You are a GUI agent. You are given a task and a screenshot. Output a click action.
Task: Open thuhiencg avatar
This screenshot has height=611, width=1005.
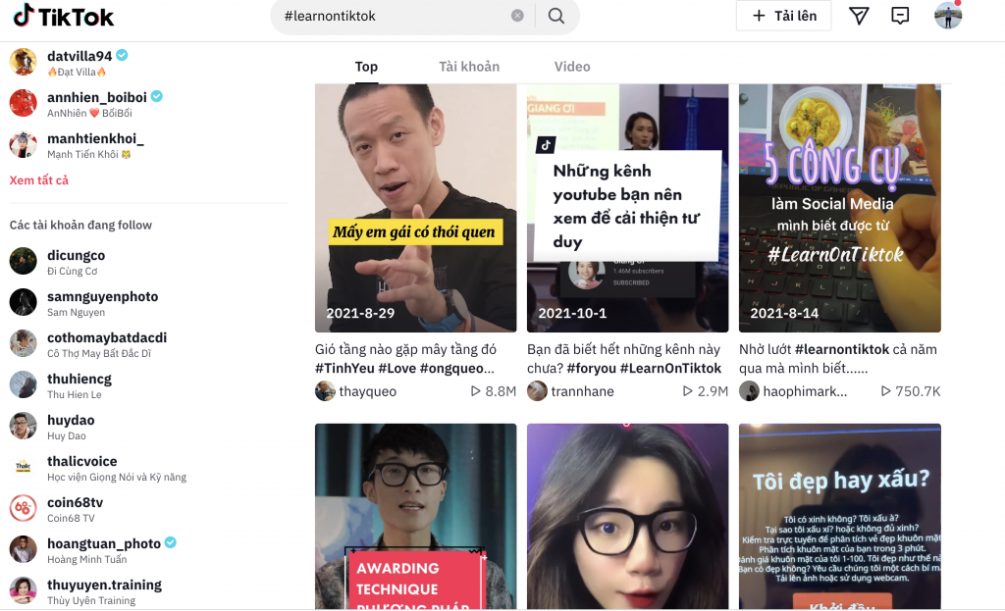tap(24, 384)
